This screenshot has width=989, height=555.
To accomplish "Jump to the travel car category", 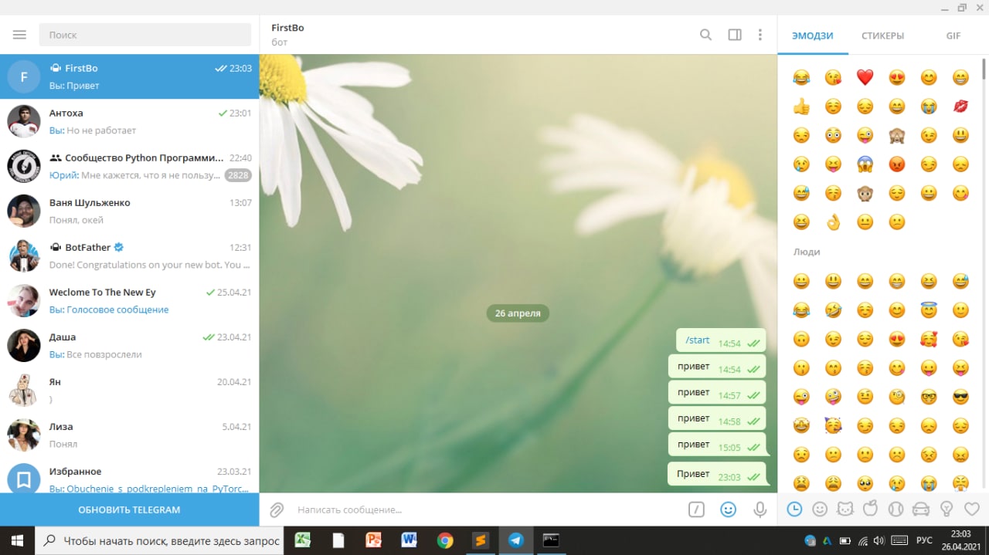I will (x=921, y=509).
